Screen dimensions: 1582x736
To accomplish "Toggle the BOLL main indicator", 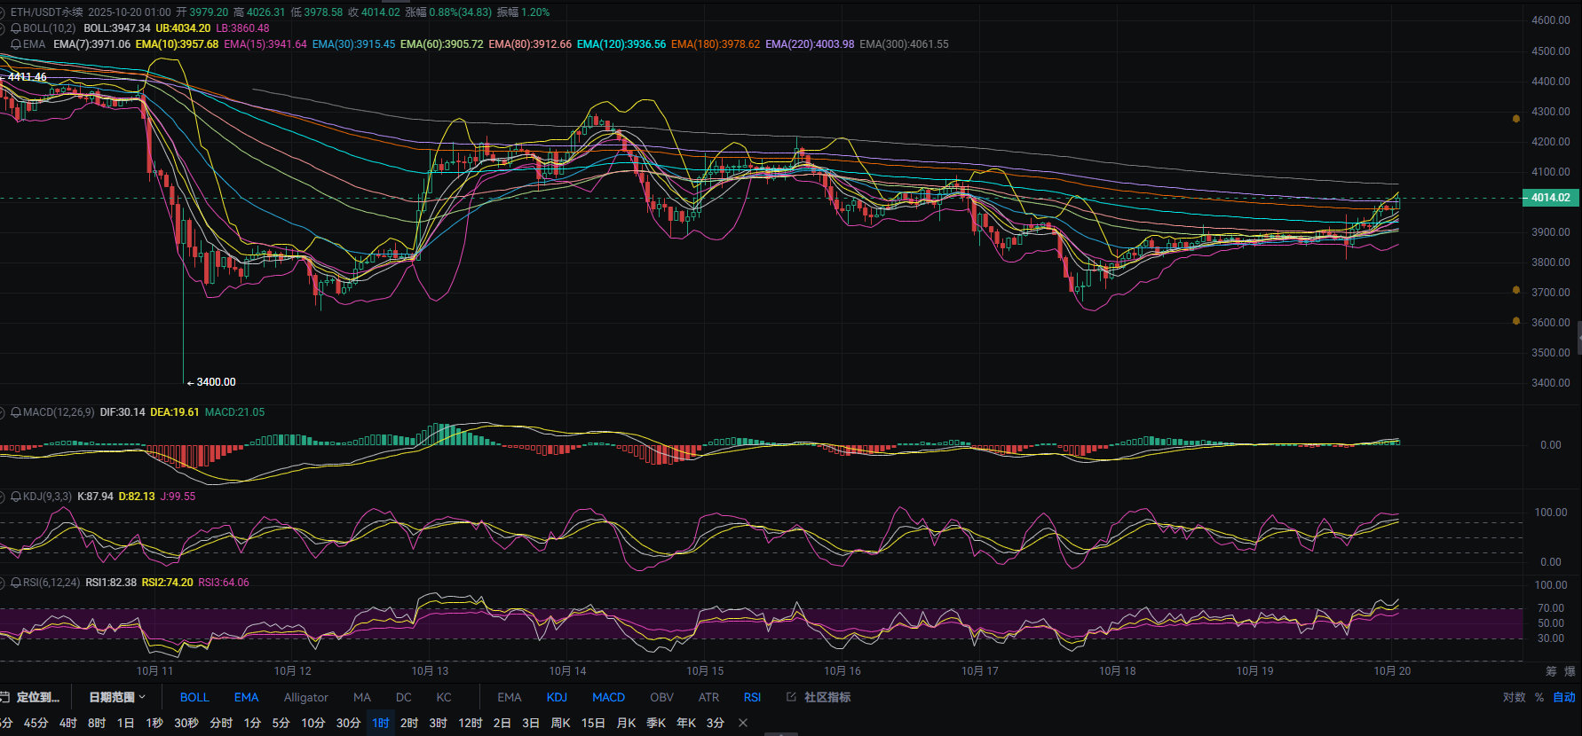I will (194, 698).
